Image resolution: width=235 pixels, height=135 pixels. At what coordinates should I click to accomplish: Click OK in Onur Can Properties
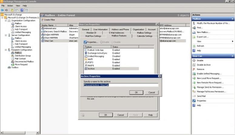click(x=106, y=115)
